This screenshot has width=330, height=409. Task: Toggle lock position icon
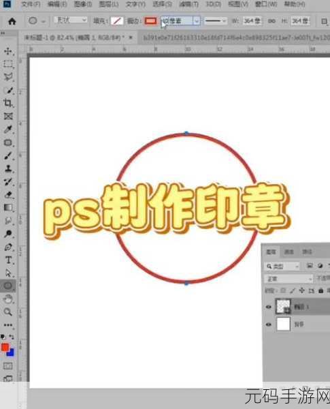click(302, 290)
